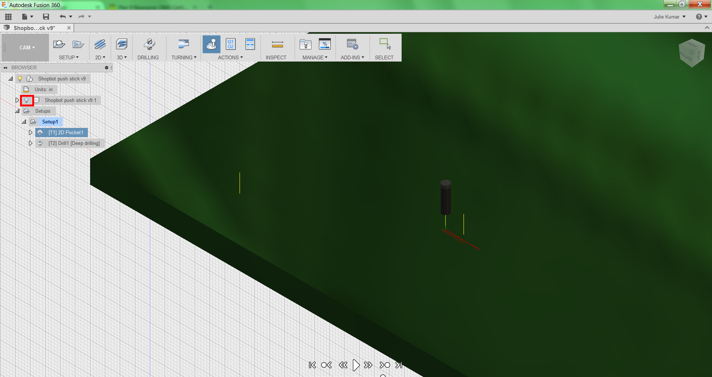Click the INSPECT label button
Image resolution: width=712 pixels, height=377 pixels.
[276, 57]
